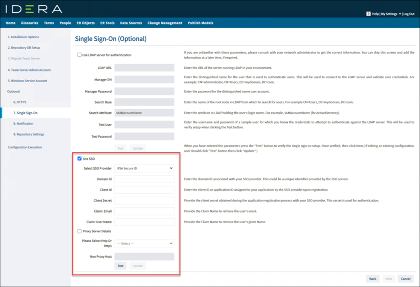Go to step 8 Notification

24,123
